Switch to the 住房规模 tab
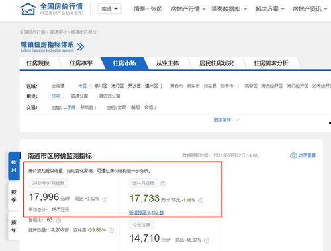Viewport: 331px width, 251px height. coord(38,63)
